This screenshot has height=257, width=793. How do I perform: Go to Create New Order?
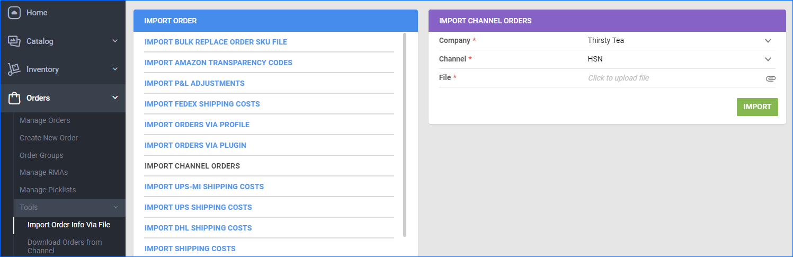[x=49, y=138]
